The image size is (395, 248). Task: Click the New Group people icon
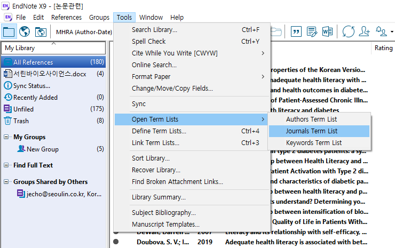tap(21, 149)
